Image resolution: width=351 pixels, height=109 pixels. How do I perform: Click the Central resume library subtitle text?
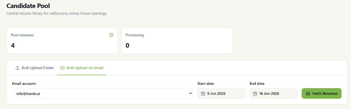point(57,14)
